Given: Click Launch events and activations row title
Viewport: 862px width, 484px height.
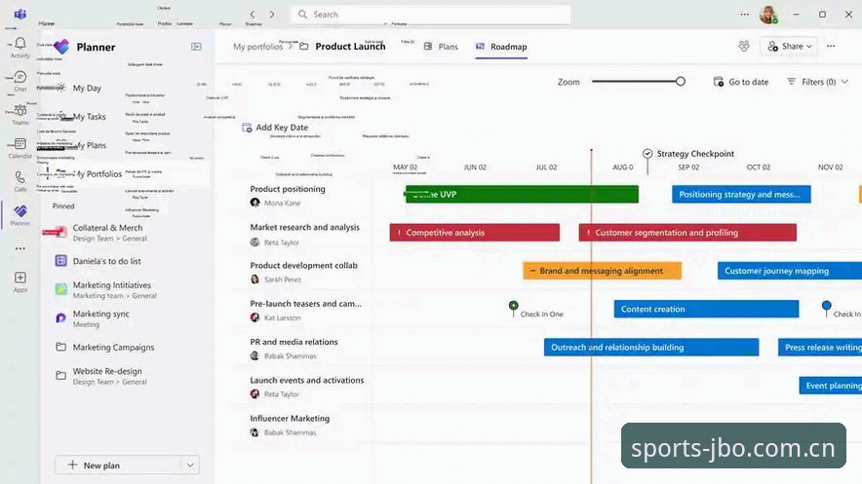Looking at the screenshot, I should [307, 380].
